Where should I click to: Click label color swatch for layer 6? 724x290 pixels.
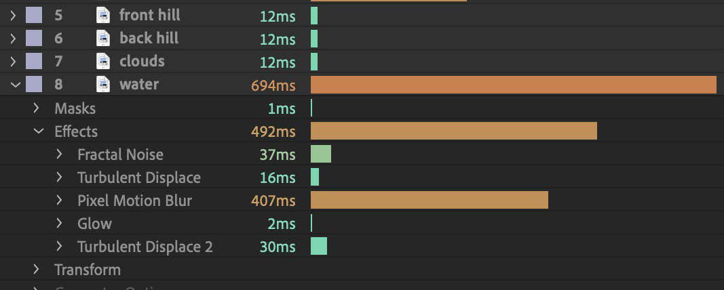tap(34, 38)
